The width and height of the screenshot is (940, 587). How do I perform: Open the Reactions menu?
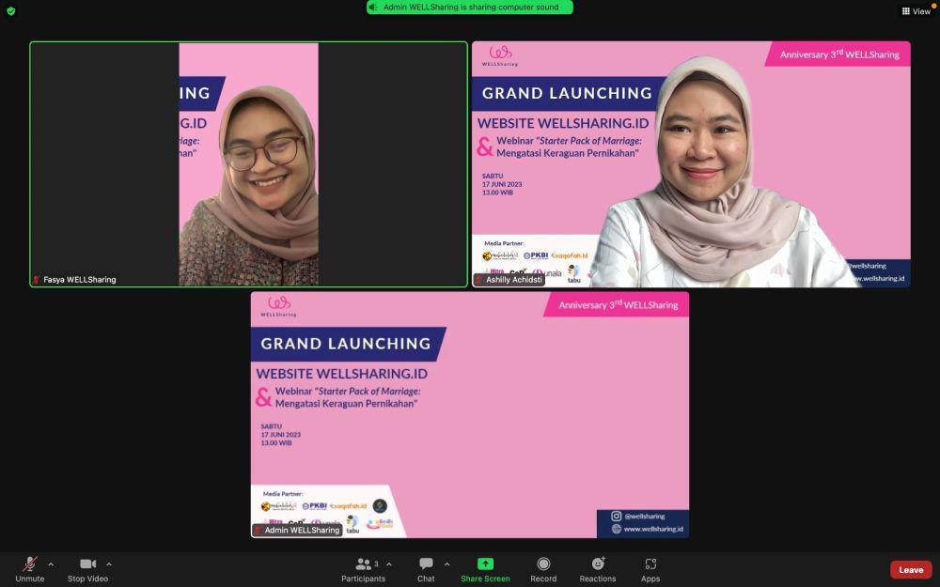click(598, 570)
